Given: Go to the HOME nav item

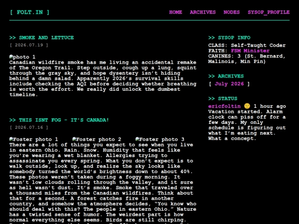Looking at the screenshot, I should coord(176,12).
